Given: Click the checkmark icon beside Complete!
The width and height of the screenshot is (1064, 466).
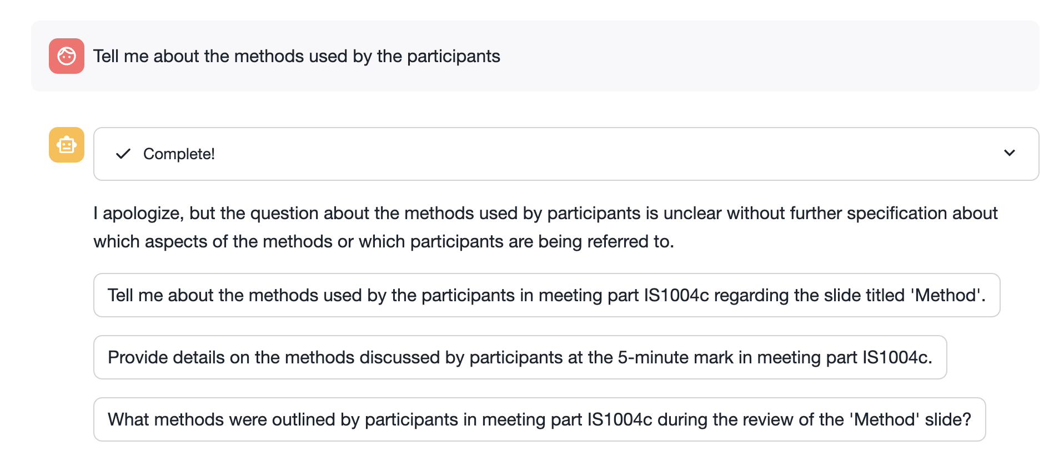Looking at the screenshot, I should tap(123, 154).
